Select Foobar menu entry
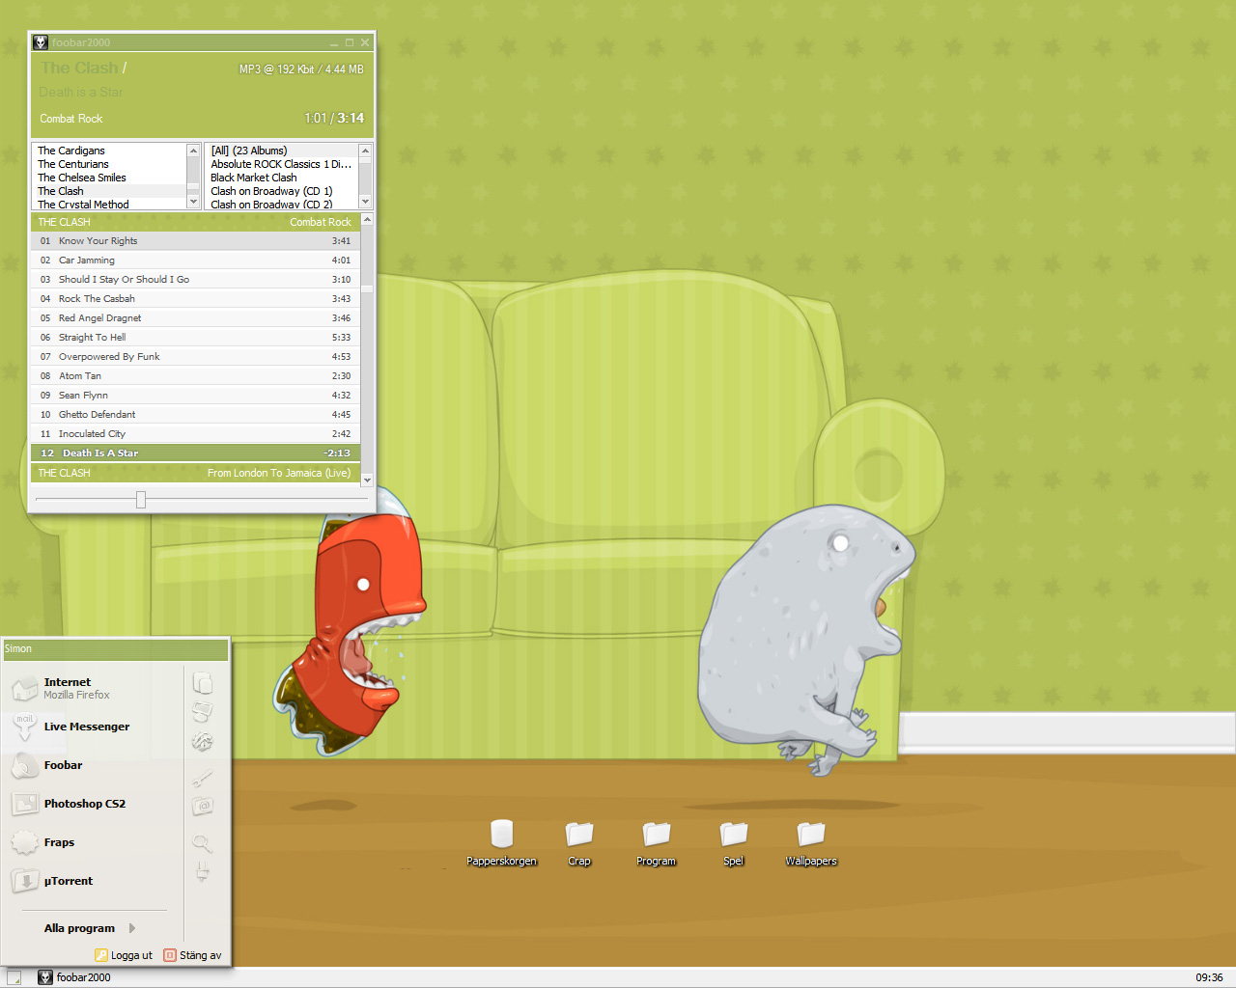The width and height of the screenshot is (1236, 988). (95, 765)
